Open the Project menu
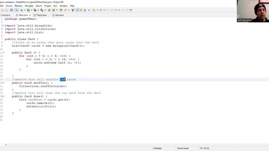The height and width of the screenshot is (151, 269). coord(47,6)
